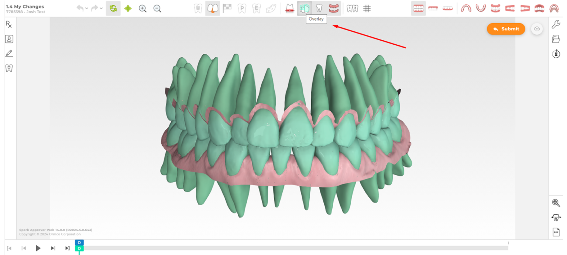Click the jaw bone outline icon

pos(271,8)
